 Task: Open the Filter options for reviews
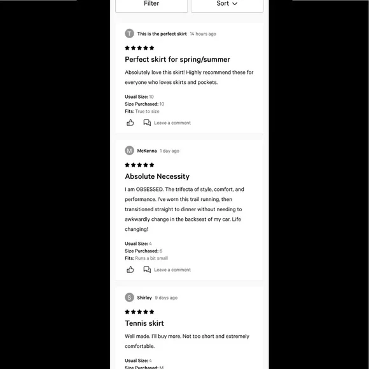(x=151, y=4)
